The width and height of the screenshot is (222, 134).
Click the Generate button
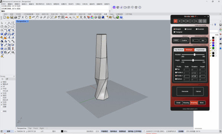coord(185,92)
